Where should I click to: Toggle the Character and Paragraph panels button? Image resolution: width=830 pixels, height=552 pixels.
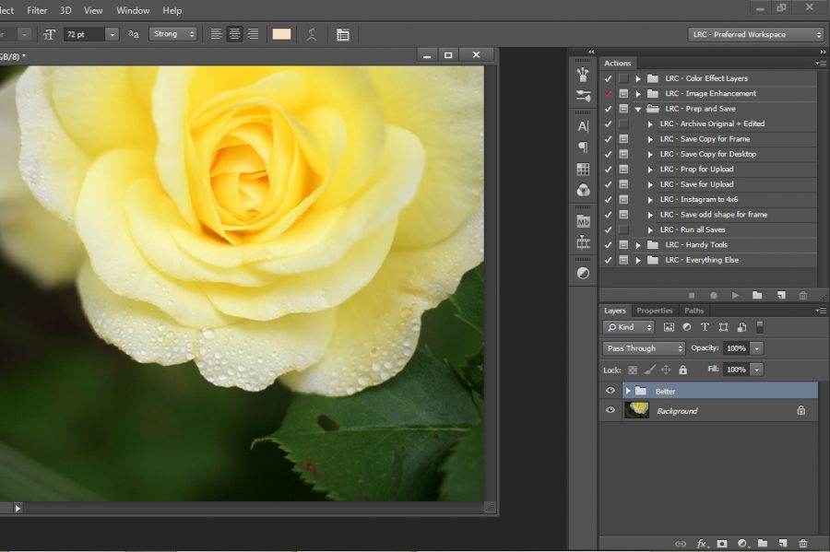(342, 35)
